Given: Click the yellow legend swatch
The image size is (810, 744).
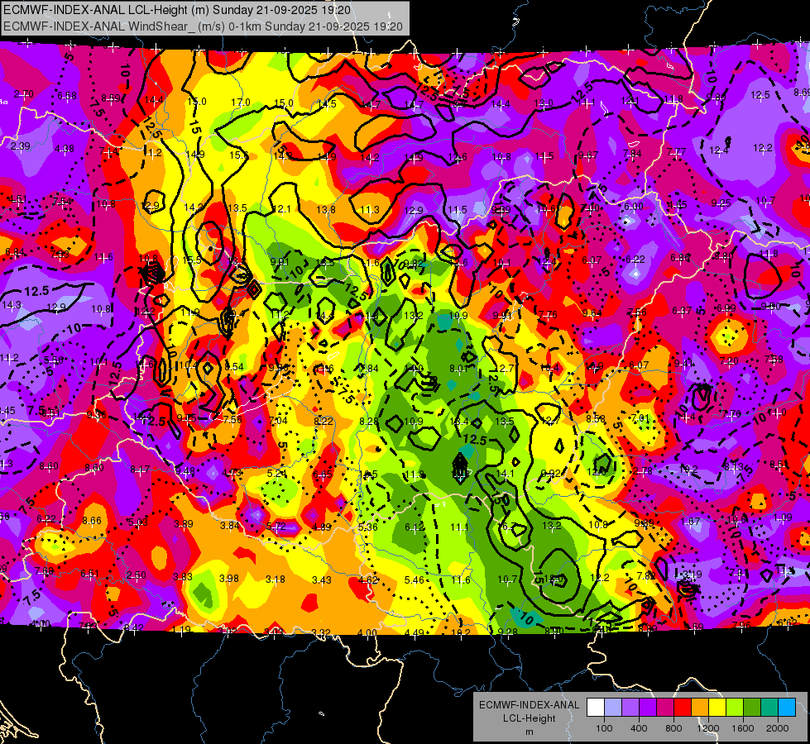Looking at the screenshot, I should click(x=717, y=708).
